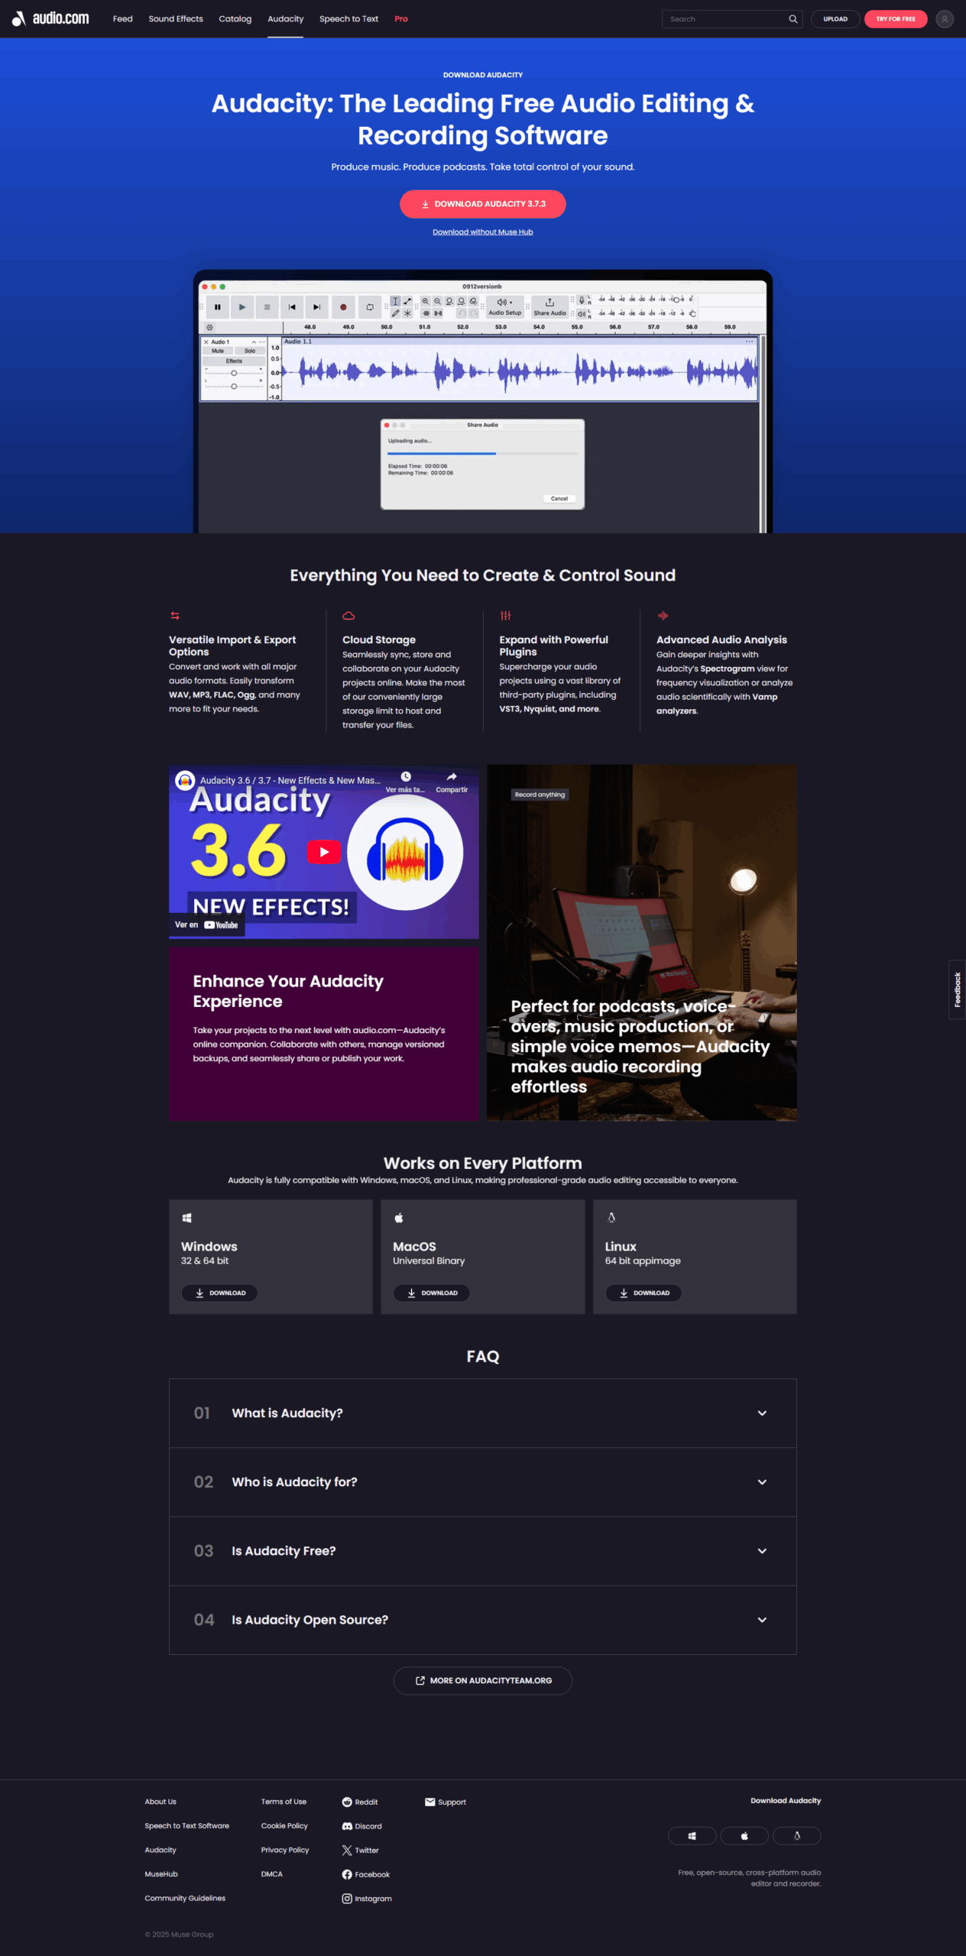Click the Audacity footer link
The width and height of the screenshot is (966, 1956).
[160, 1850]
